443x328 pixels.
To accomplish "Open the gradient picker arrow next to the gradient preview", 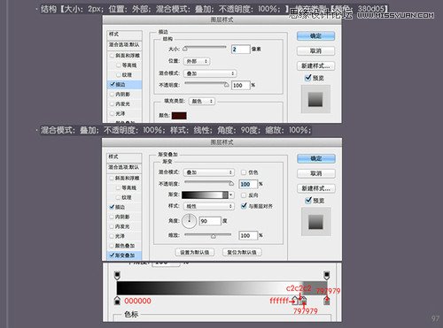I will tap(231, 195).
